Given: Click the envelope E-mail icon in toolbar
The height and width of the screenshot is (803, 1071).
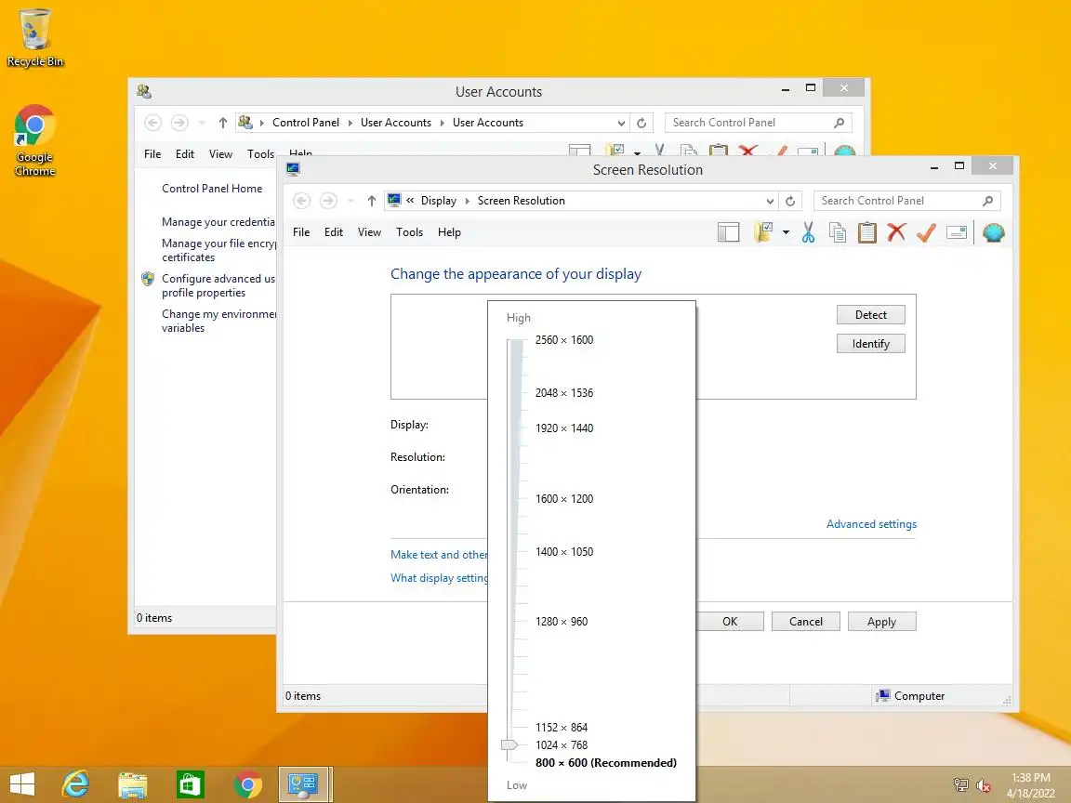Looking at the screenshot, I should pos(957,233).
